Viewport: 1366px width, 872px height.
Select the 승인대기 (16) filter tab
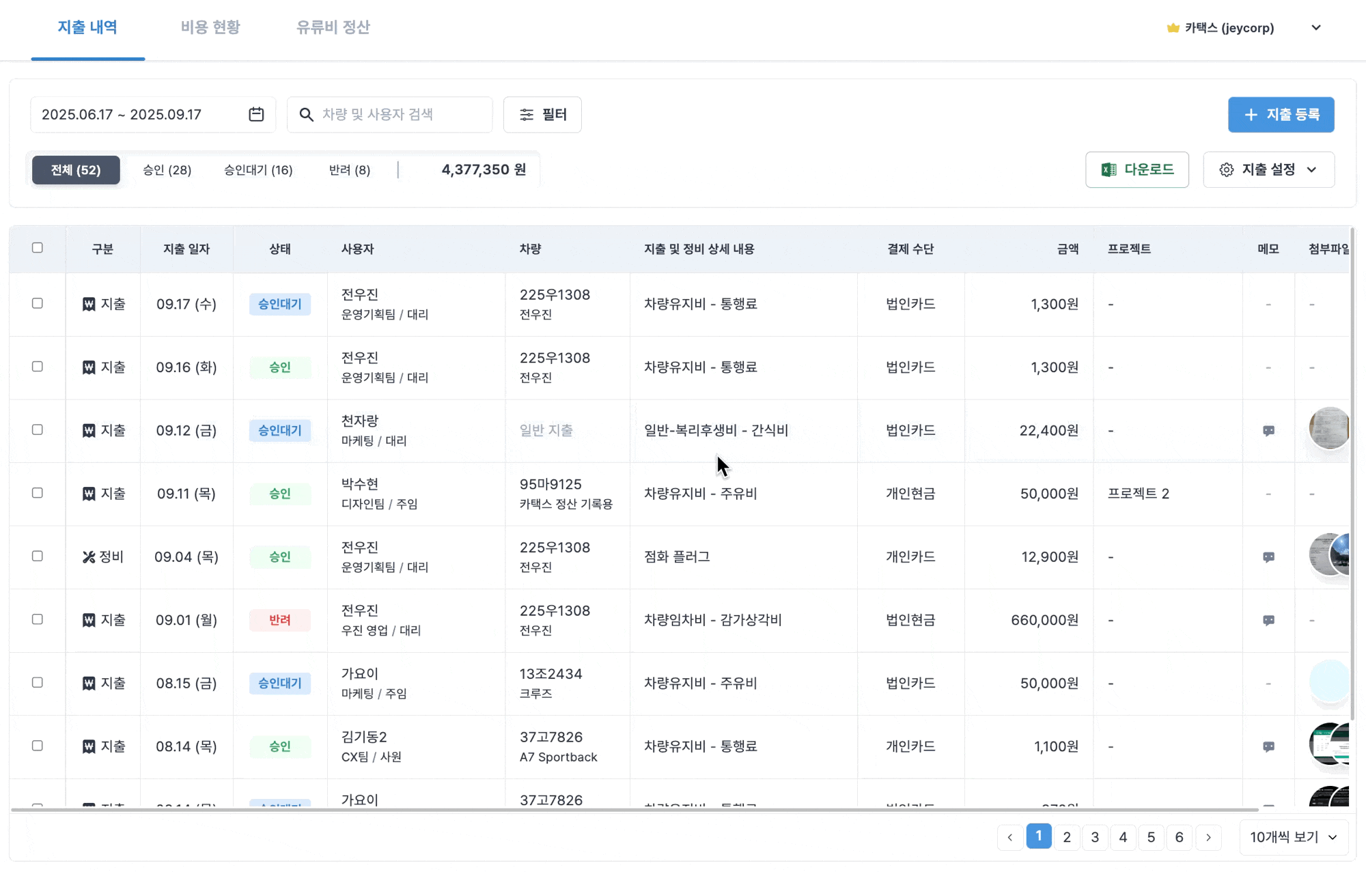[x=258, y=170]
